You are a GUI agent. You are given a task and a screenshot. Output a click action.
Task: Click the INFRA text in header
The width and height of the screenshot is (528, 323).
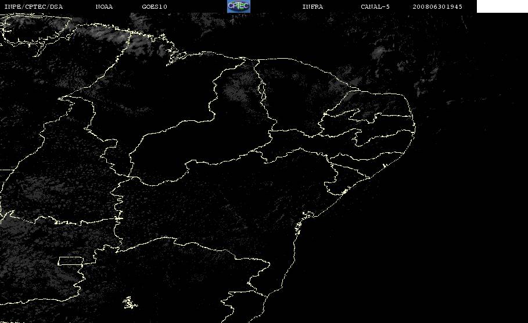pyautogui.click(x=313, y=7)
